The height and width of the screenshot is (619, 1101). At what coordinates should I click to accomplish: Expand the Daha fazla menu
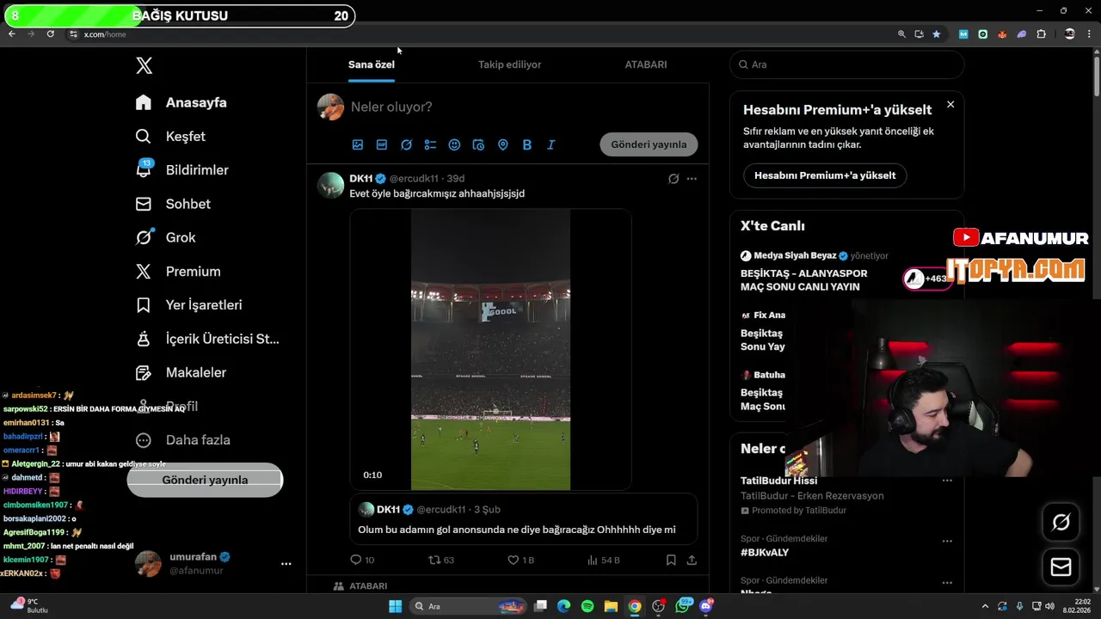pyautogui.click(x=182, y=439)
